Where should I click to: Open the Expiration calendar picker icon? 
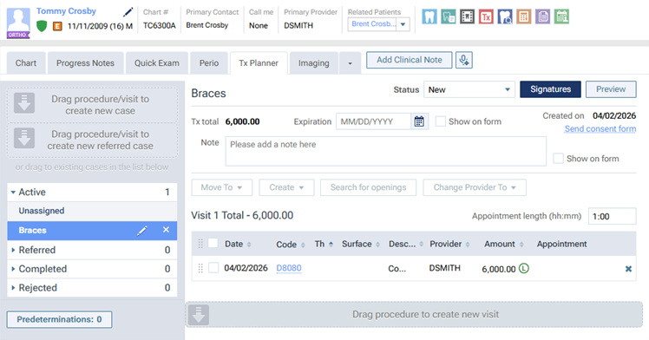coord(419,121)
